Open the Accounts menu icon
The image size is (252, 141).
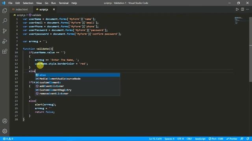[5, 121]
